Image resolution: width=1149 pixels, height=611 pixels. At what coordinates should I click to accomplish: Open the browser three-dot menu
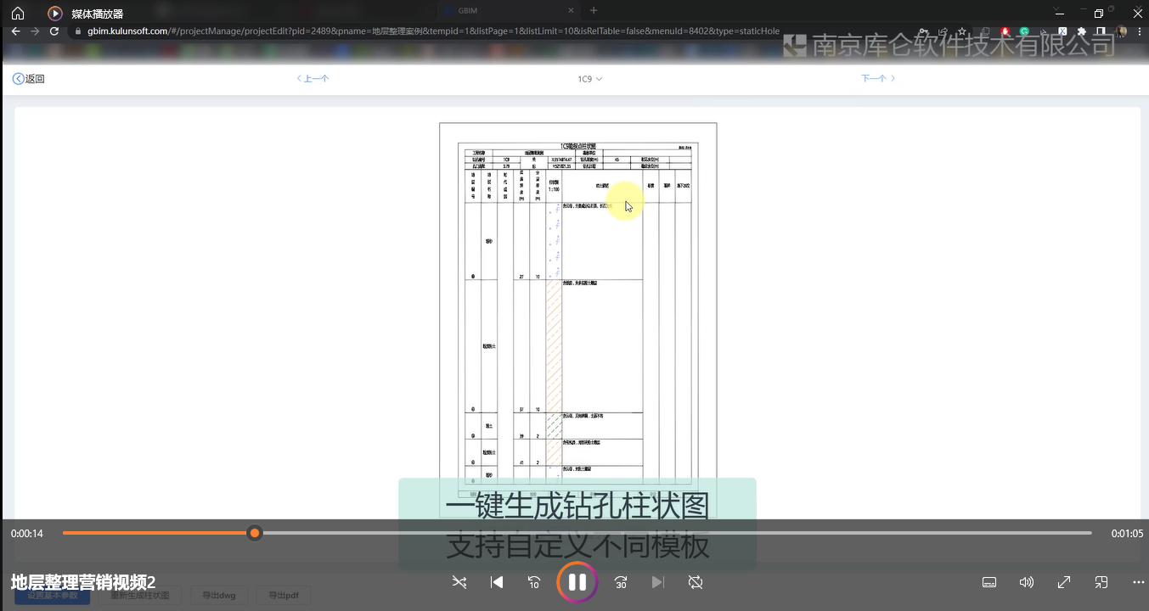(x=1140, y=31)
